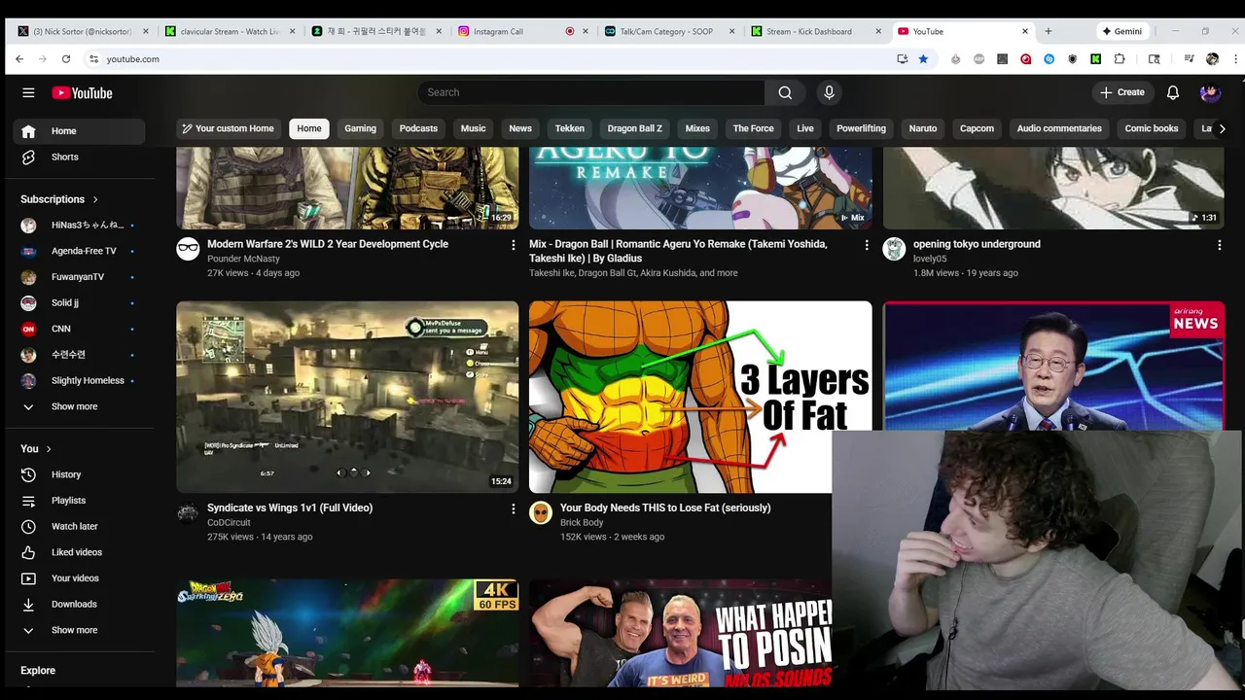Play Syndicate vs Wings 1v1 thumbnail
The width and height of the screenshot is (1245, 700).
point(347,397)
